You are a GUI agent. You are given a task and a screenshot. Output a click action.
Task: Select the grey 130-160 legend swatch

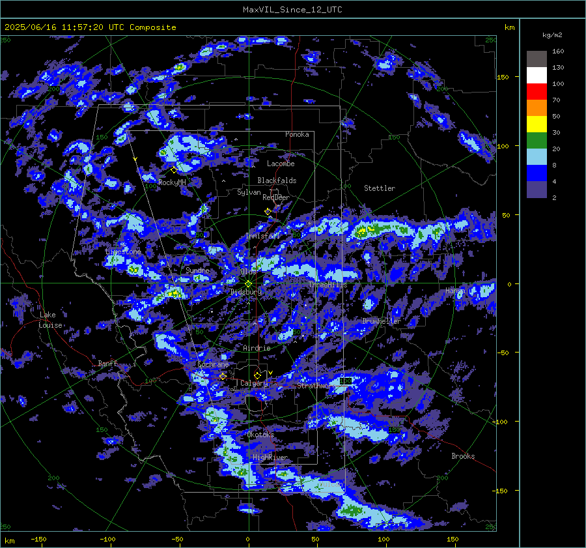(x=537, y=59)
